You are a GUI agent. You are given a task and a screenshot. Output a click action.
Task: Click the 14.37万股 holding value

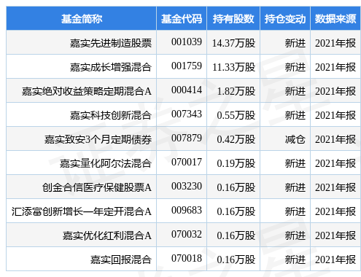[234, 43]
